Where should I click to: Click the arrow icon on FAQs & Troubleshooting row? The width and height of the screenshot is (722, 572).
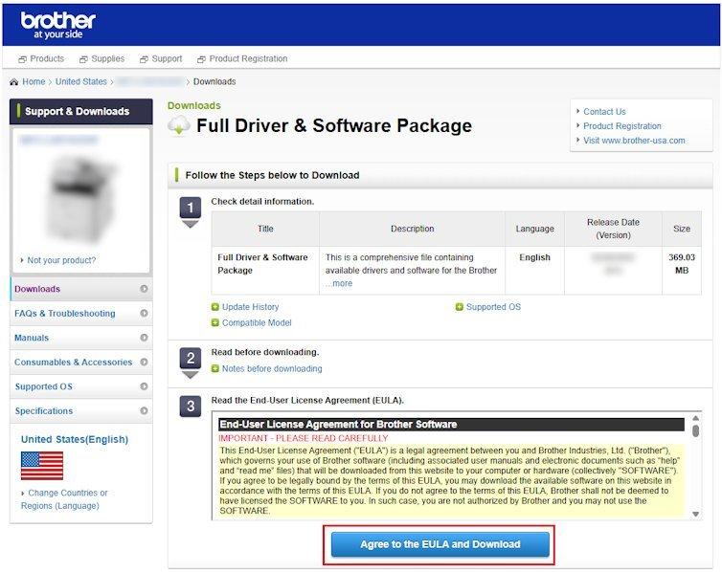pos(144,313)
